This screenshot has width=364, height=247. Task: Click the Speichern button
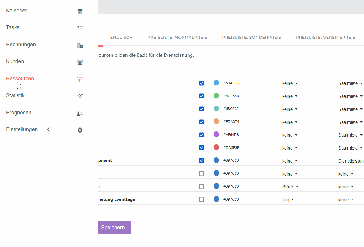click(113, 227)
